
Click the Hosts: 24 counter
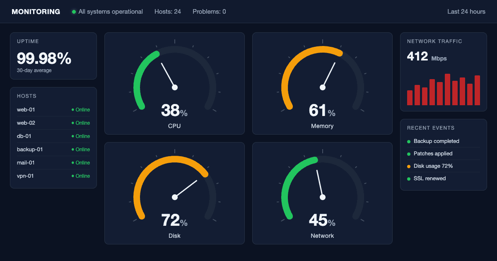click(168, 12)
